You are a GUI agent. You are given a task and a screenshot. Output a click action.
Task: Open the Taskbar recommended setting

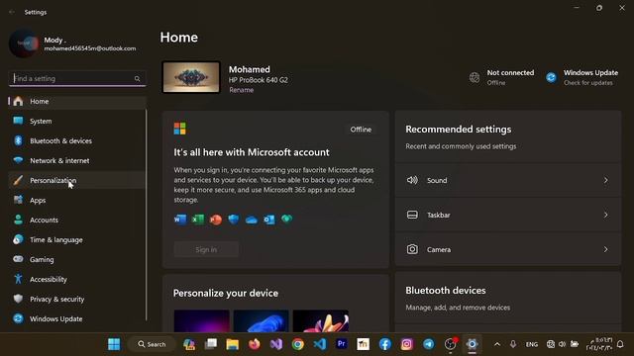pos(508,216)
